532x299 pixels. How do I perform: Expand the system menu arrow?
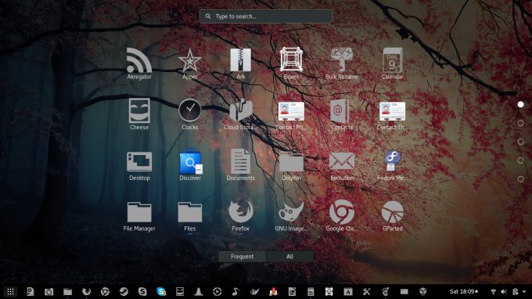tap(524, 291)
